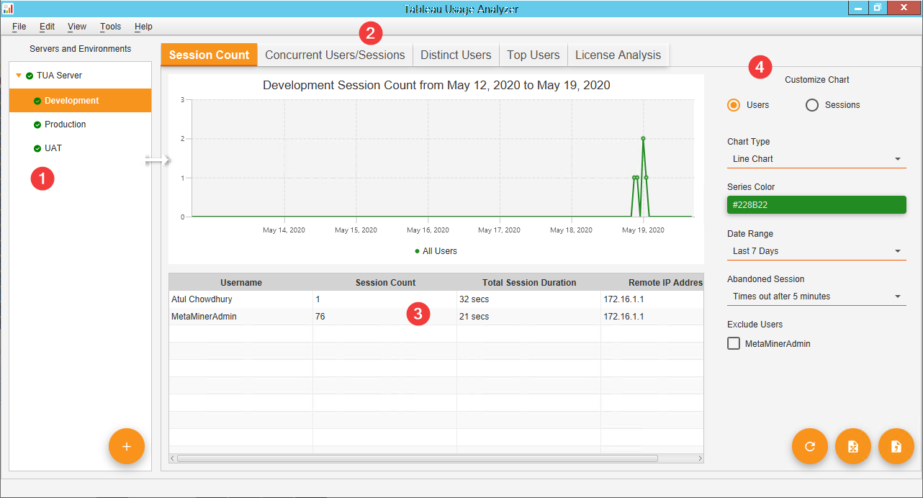Viewport: 923px width, 498px height.
Task: Click the green status check beside Production
Action: (37, 125)
